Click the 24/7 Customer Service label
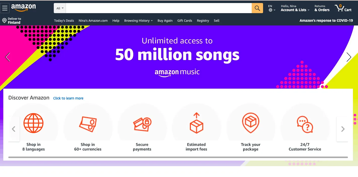 point(305,147)
